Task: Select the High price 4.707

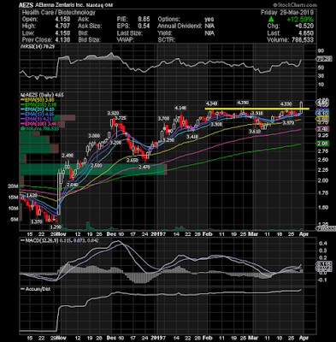Action: pos(62,26)
